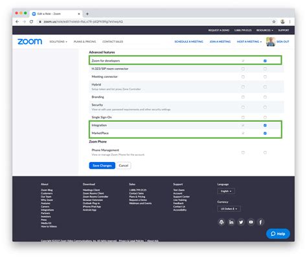
Task: Expand the Host a Meeting dropdown
Action: click(x=249, y=41)
